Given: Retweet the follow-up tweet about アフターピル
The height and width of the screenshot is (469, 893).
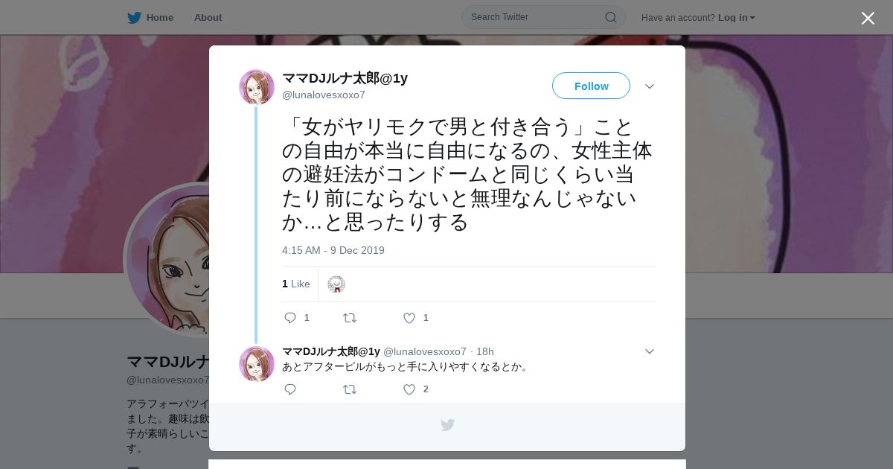Looking at the screenshot, I should (x=350, y=389).
